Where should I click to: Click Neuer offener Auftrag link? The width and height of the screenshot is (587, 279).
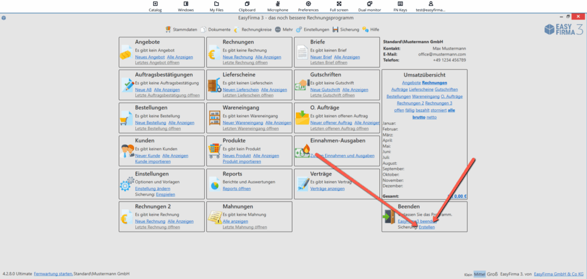pos(331,123)
